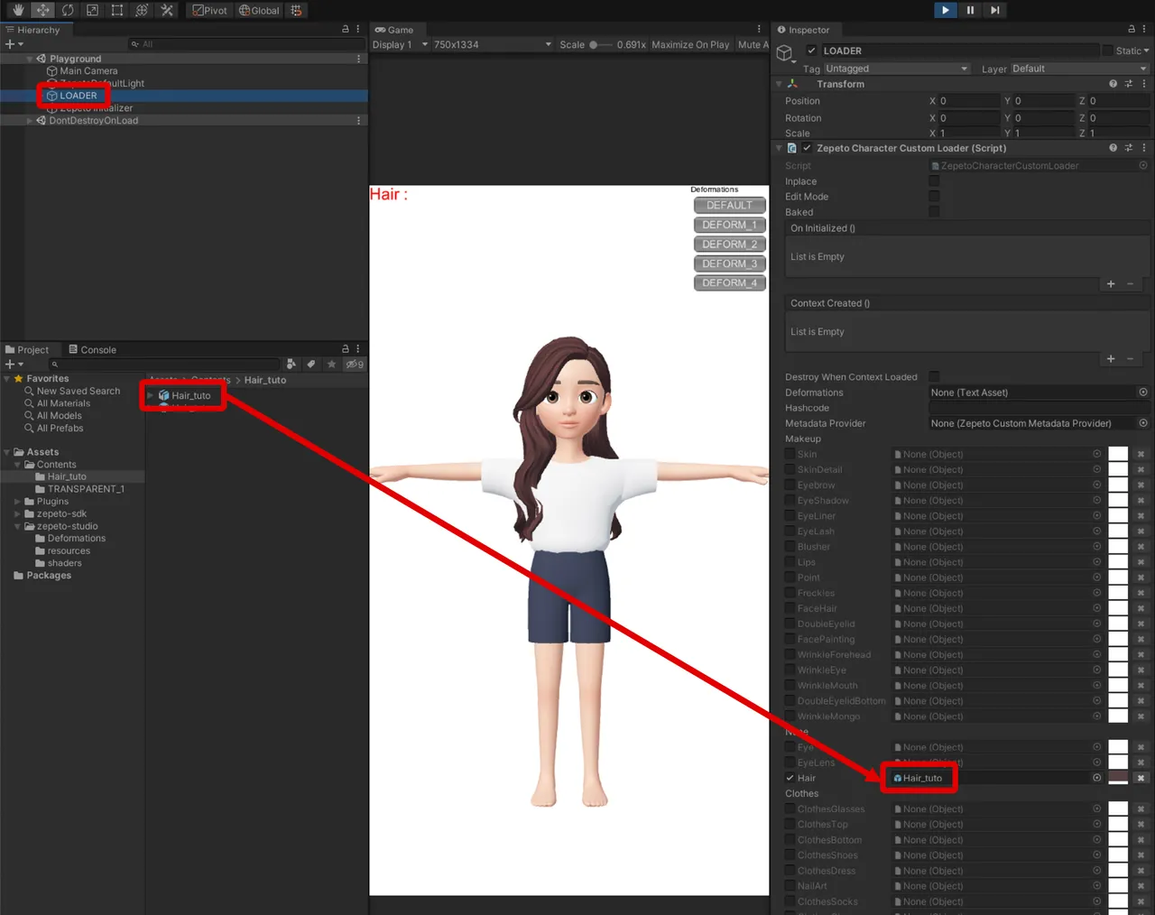The height and width of the screenshot is (915, 1155).
Task: Choose the Rotate tool
Action: tap(68, 10)
